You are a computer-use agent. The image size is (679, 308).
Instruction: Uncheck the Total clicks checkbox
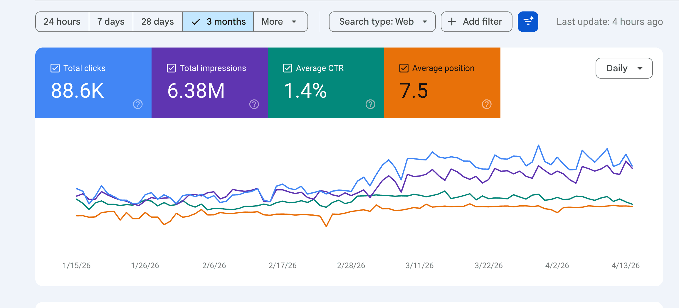[x=55, y=68]
